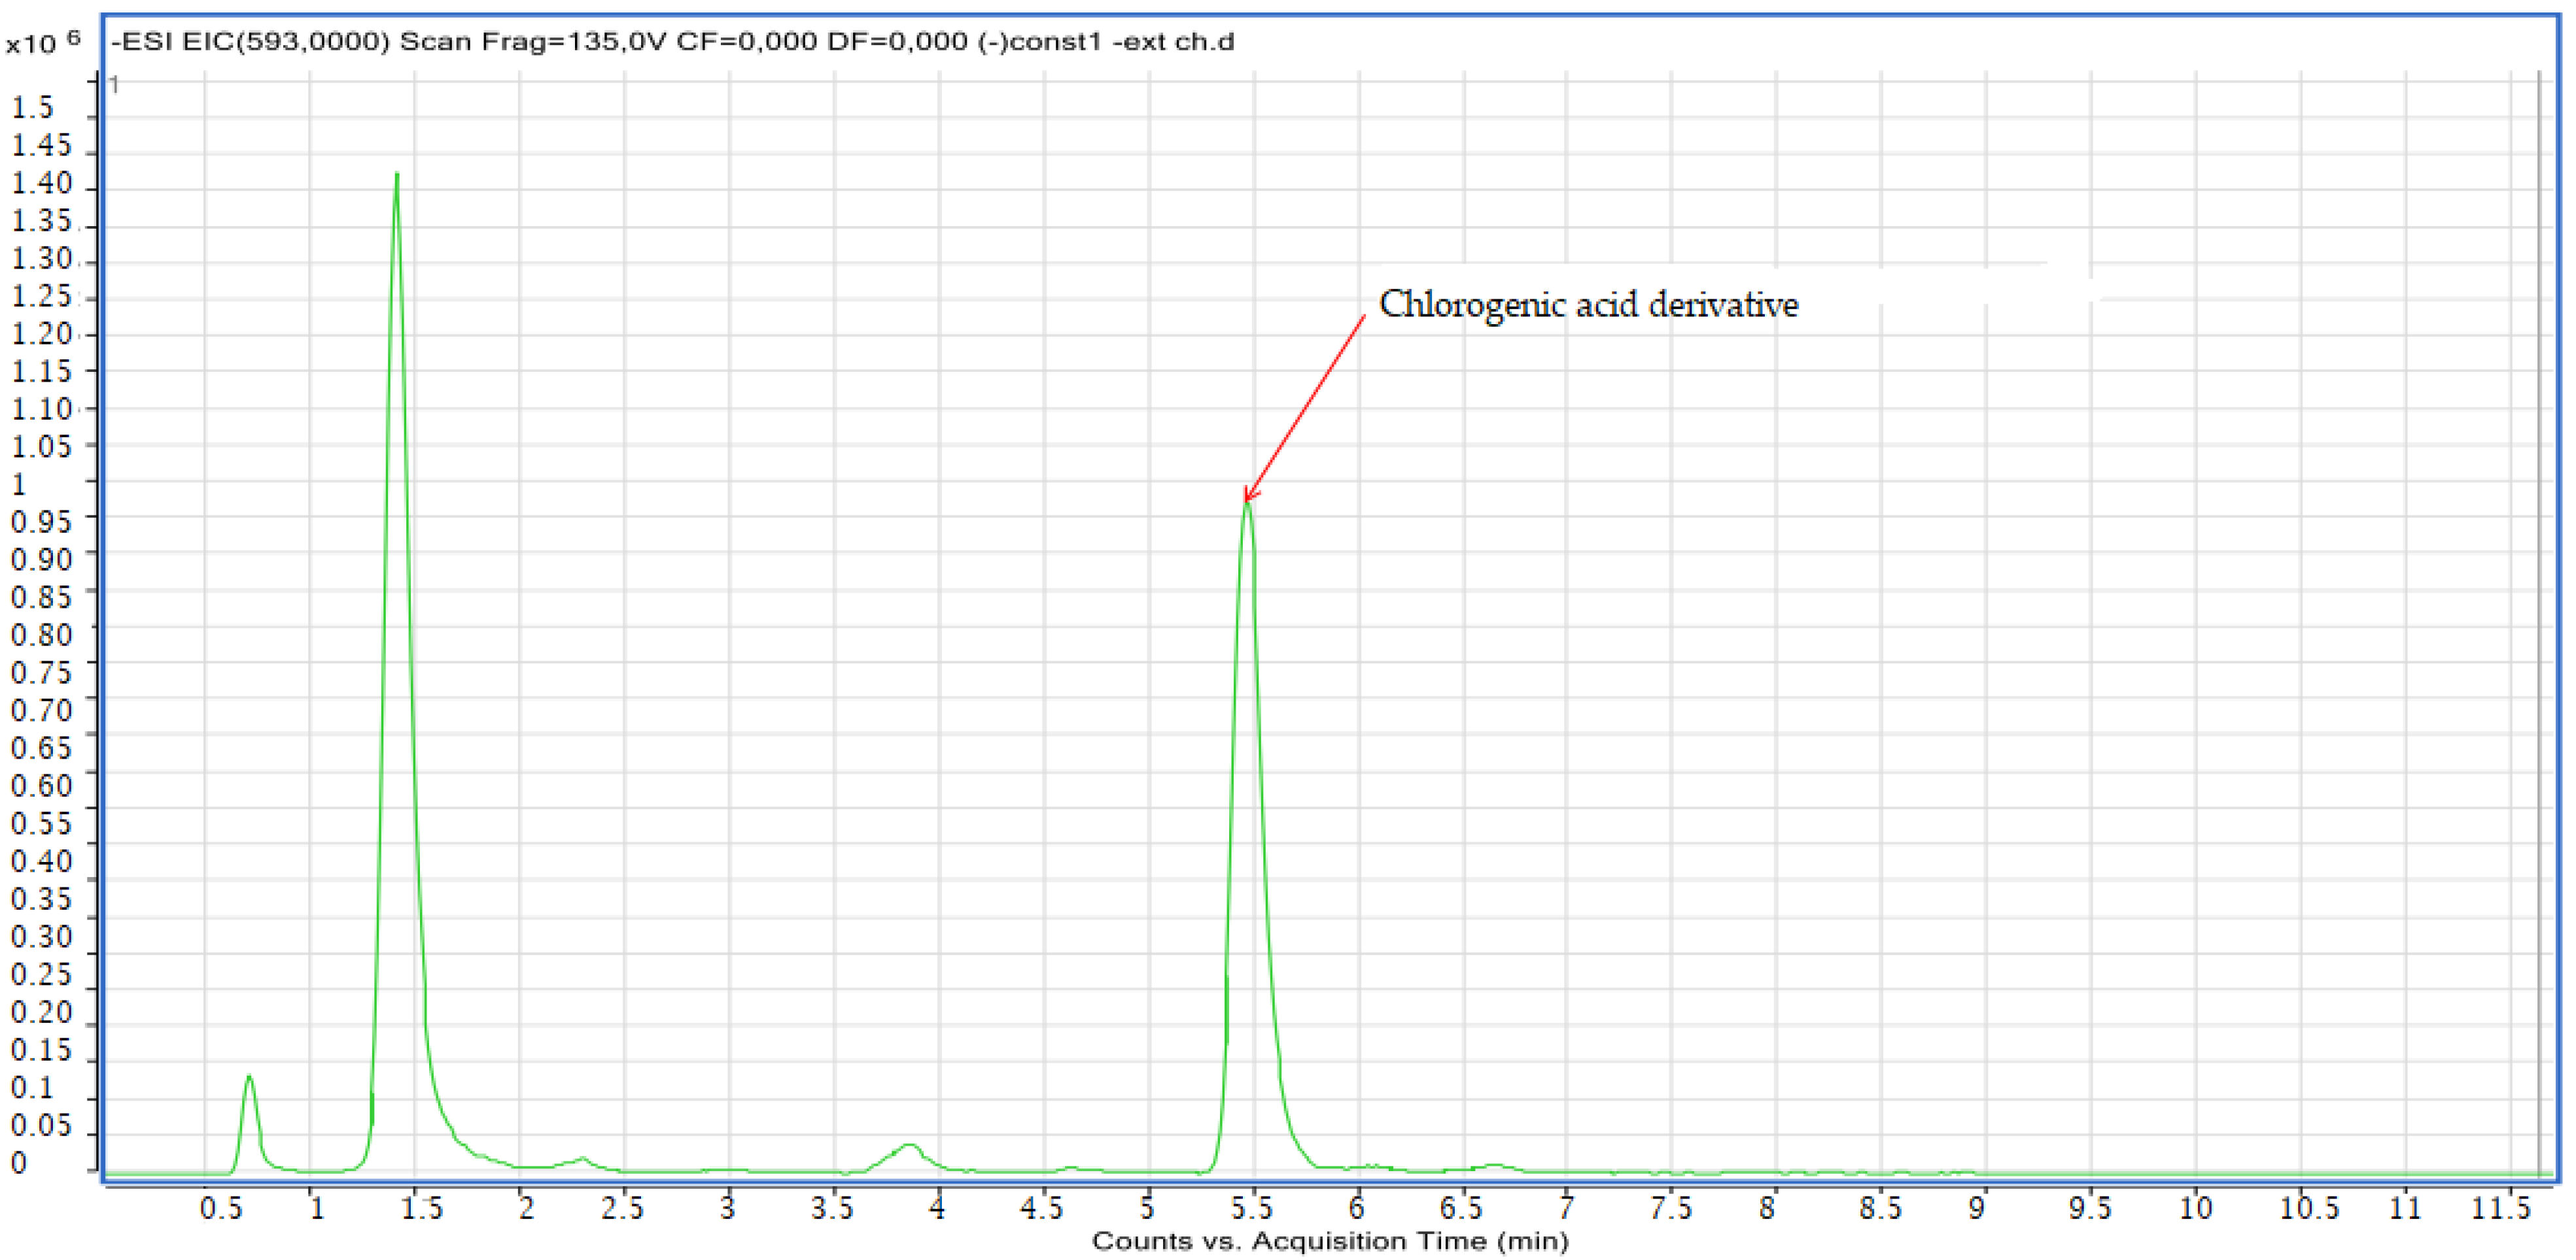Screen dimensions: 2576x1260
Task: Click the 'Chlorogenic acid derivative' annotation label
Action: [x=1588, y=305]
